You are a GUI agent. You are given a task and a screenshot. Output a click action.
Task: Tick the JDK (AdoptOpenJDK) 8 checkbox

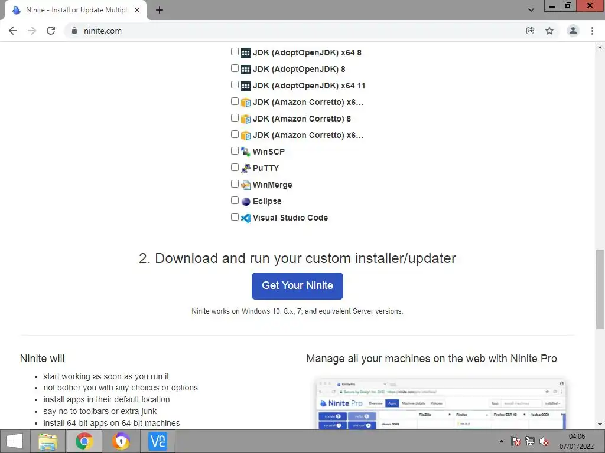(x=235, y=68)
